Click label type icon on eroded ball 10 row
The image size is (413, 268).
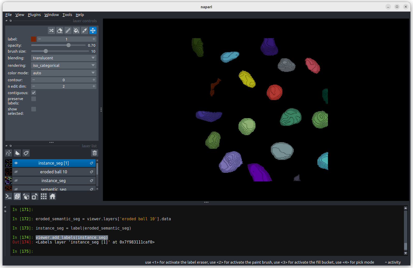click(x=92, y=172)
